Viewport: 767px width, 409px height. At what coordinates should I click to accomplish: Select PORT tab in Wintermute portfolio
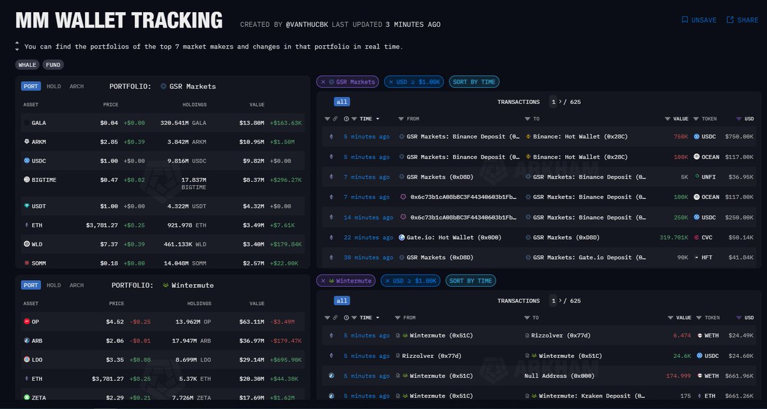tap(31, 285)
